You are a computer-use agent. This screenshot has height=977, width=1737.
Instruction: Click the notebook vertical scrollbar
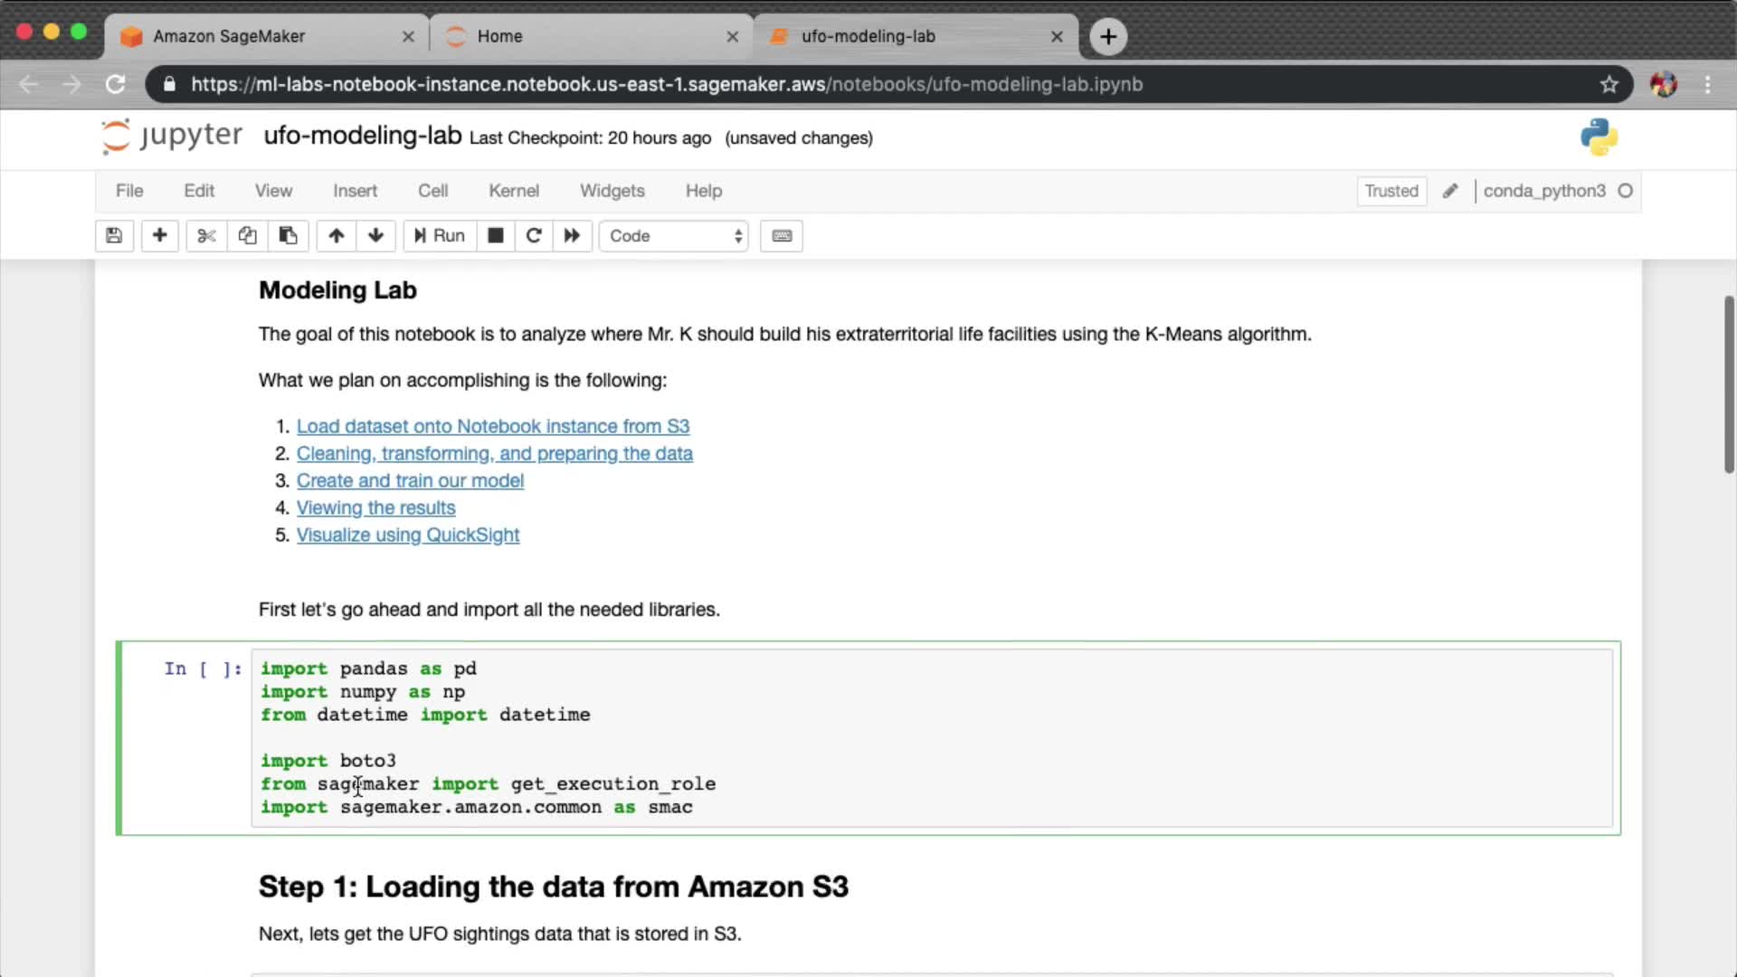1729,384
